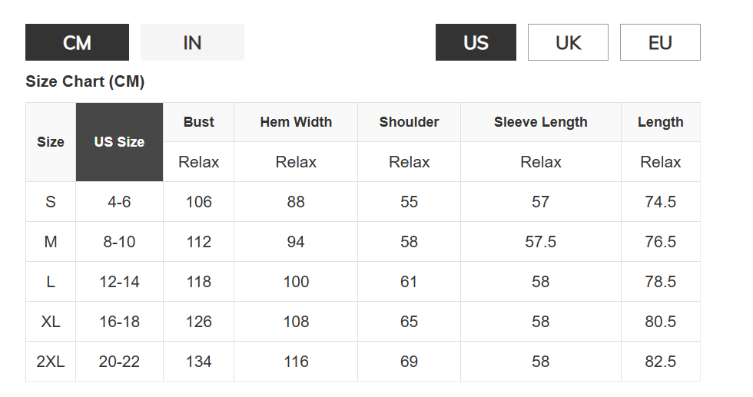753x397 pixels.
Task: Click the US Size column header
Action: (x=119, y=142)
